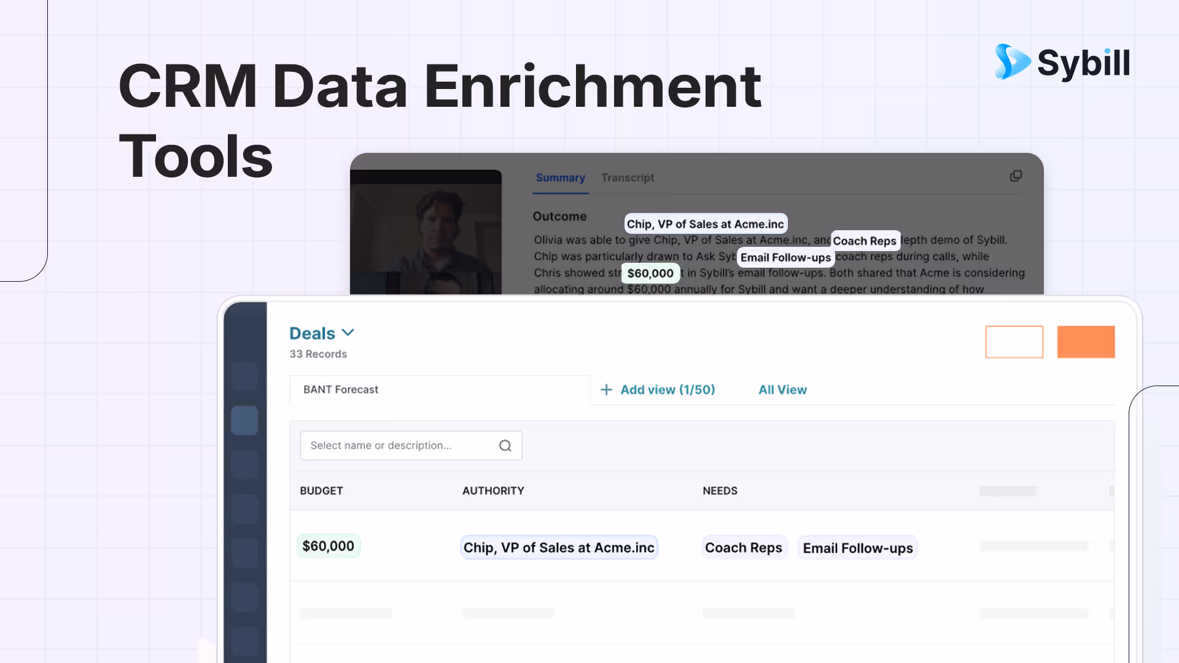The height and width of the screenshot is (663, 1179).
Task: Open the All View link
Action: (782, 390)
